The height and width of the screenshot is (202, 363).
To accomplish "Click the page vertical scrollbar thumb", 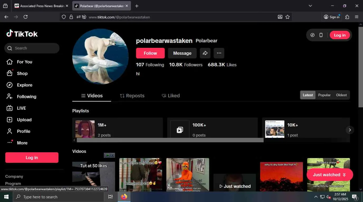I will click(361, 67).
